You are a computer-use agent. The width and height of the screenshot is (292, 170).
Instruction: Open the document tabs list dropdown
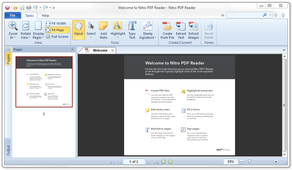click(284, 50)
